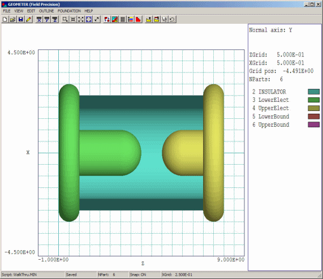Set normal axis Y view icon

click(47, 20)
